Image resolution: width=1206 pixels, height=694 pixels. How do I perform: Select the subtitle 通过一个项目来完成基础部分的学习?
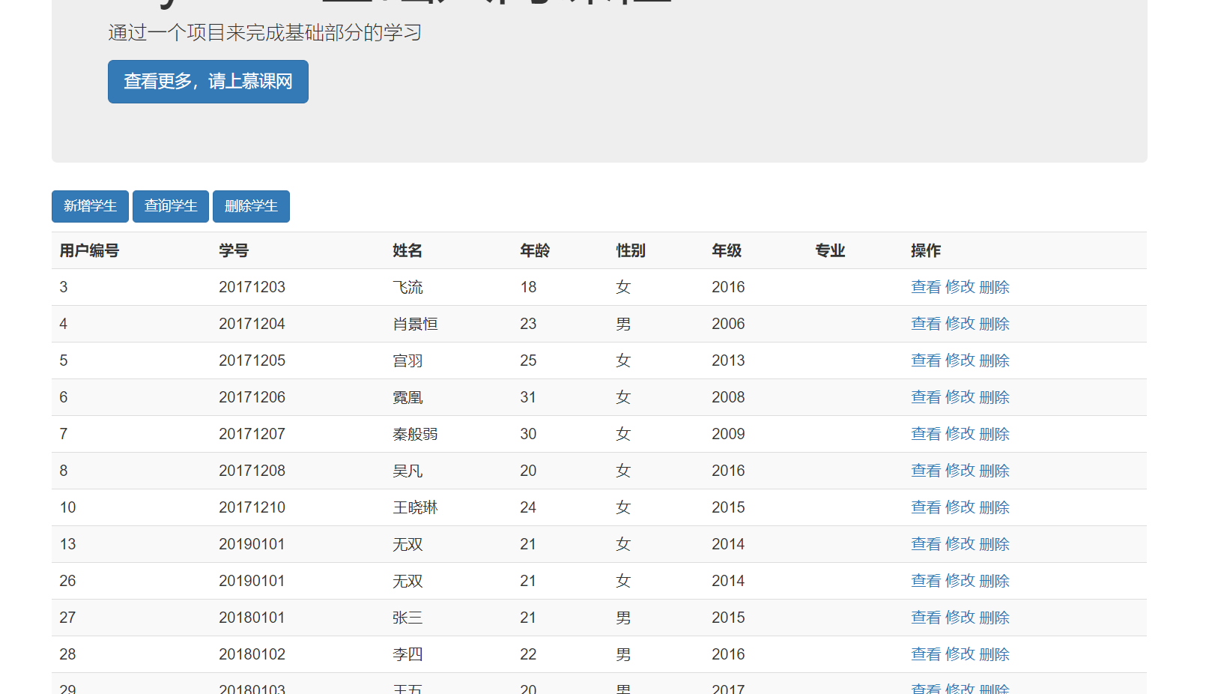click(265, 33)
